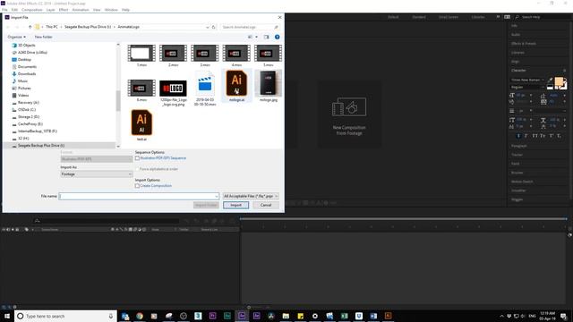Open the view options dropdown arrow

(257, 37)
